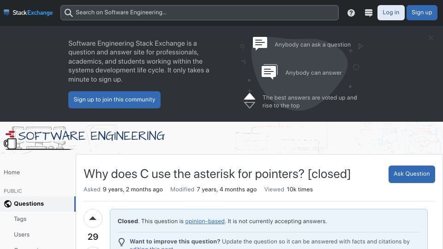Click the vote arrows icon beside best answers text
This screenshot has height=249, width=443.
click(x=250, y=101)
